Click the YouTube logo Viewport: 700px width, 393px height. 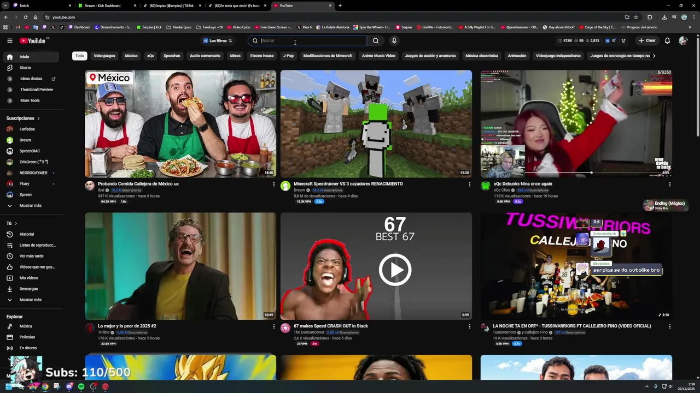tap(33, 40)
